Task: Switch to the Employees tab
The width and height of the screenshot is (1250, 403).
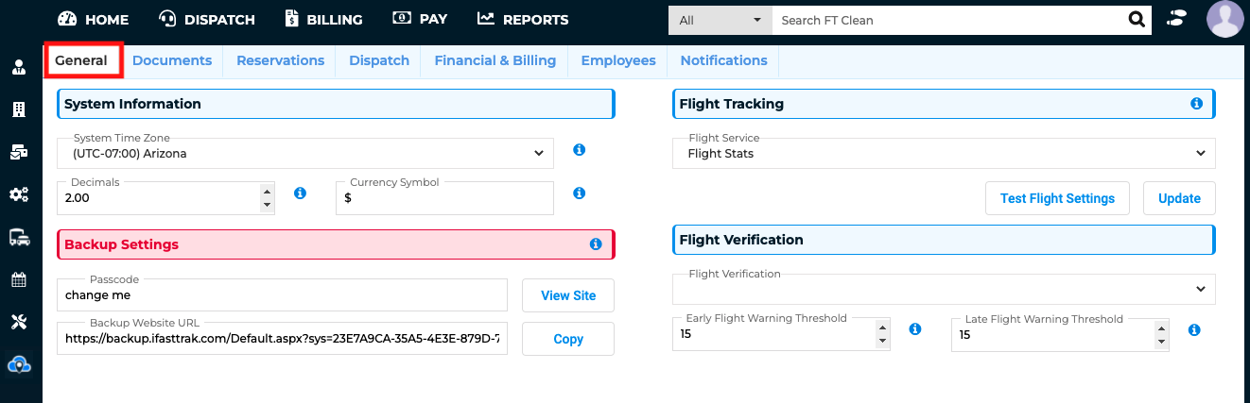Action: coord(618,60)
